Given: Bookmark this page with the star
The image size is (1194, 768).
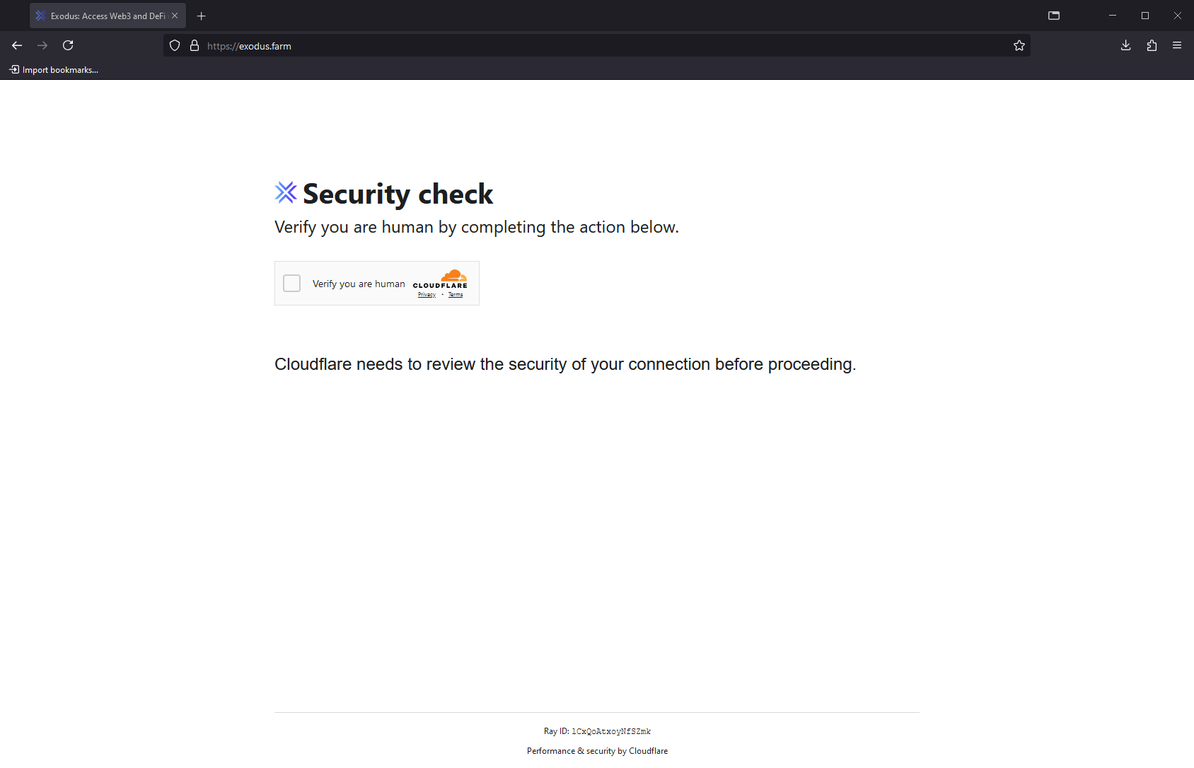Looking at the screenshot, I should click(x=1019, y=45).
